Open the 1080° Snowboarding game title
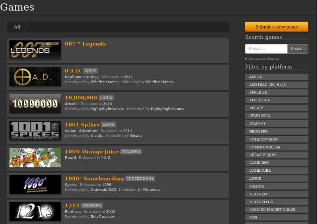Screen dimensions: 317x224 (94, 178)
